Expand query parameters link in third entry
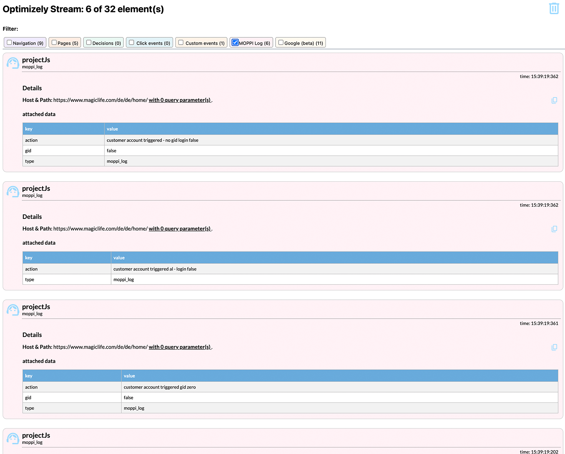The height and width of the screenshot is (454, 565). click(180, 347)
